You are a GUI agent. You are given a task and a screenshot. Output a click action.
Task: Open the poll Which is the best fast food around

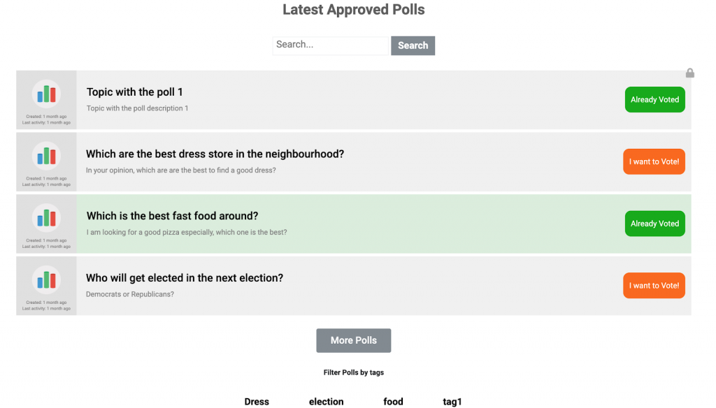click(x=172, y=216)
